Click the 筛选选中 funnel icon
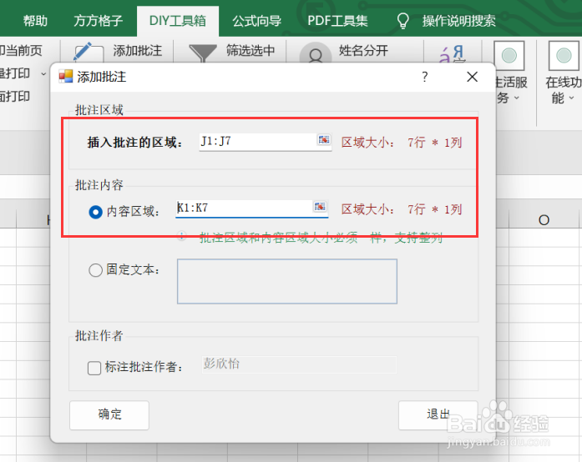Image resolution: width=582 pixels, height=462 pixels. [x=203, y=53]
